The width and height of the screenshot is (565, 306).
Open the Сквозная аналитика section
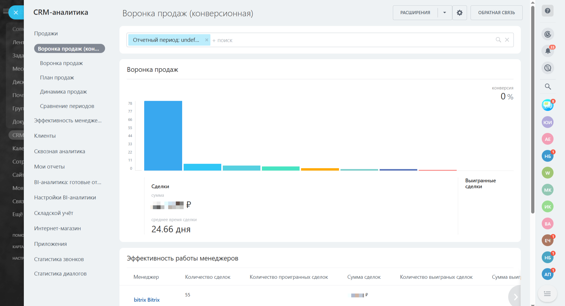tap(60, 151)
